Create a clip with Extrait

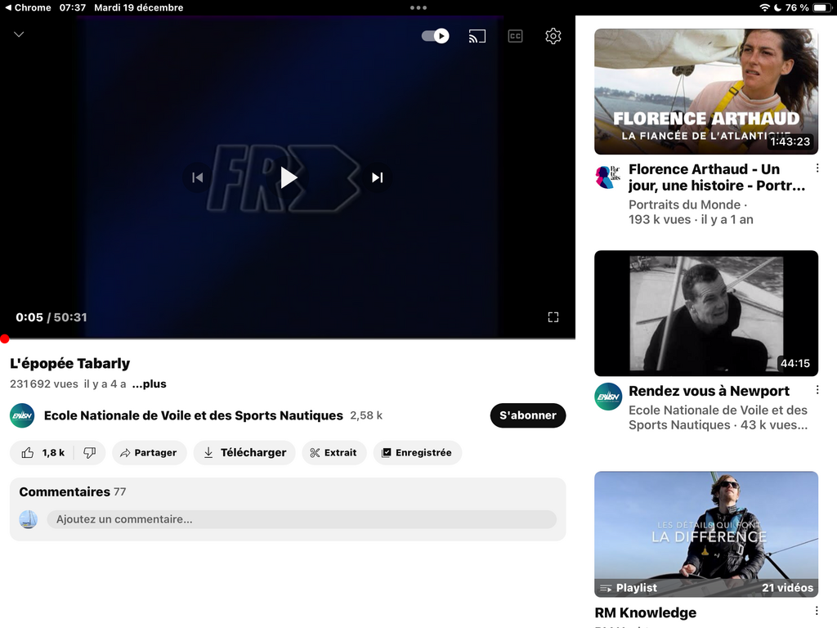point(334,453)
